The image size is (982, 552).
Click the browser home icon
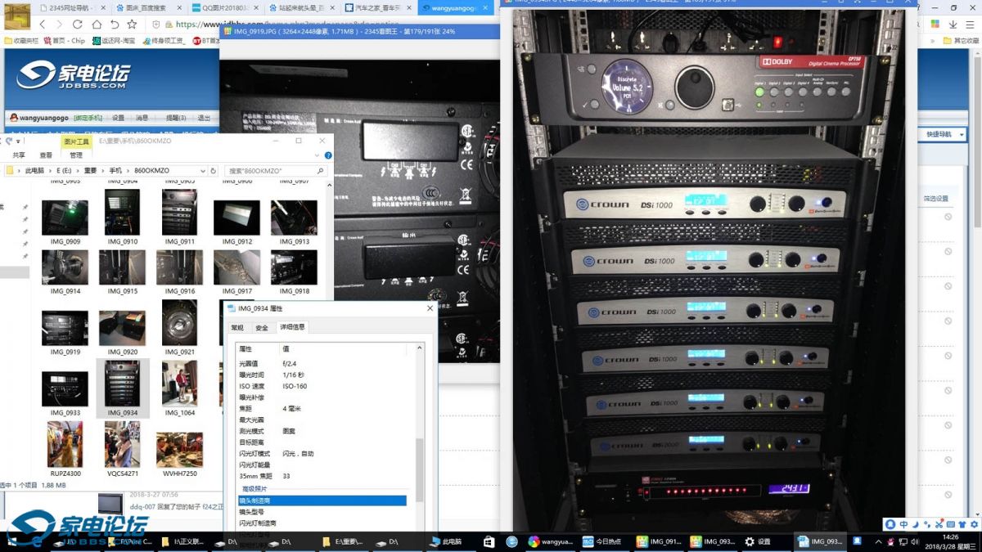pyautogui.click(x=97, y=25)
